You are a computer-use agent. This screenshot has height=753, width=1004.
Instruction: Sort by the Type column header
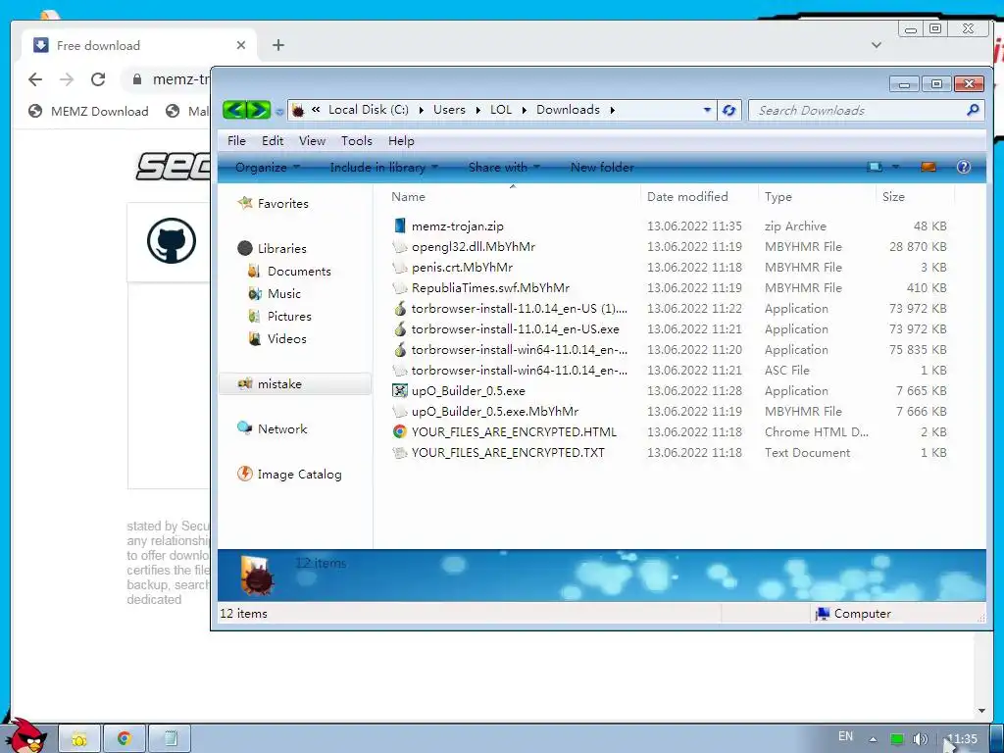click(x=817, y=196)
